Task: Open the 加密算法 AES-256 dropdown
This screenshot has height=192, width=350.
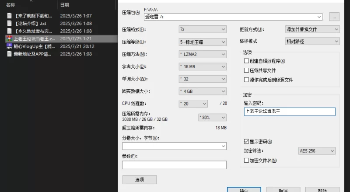Action: [x=317, y=151]
